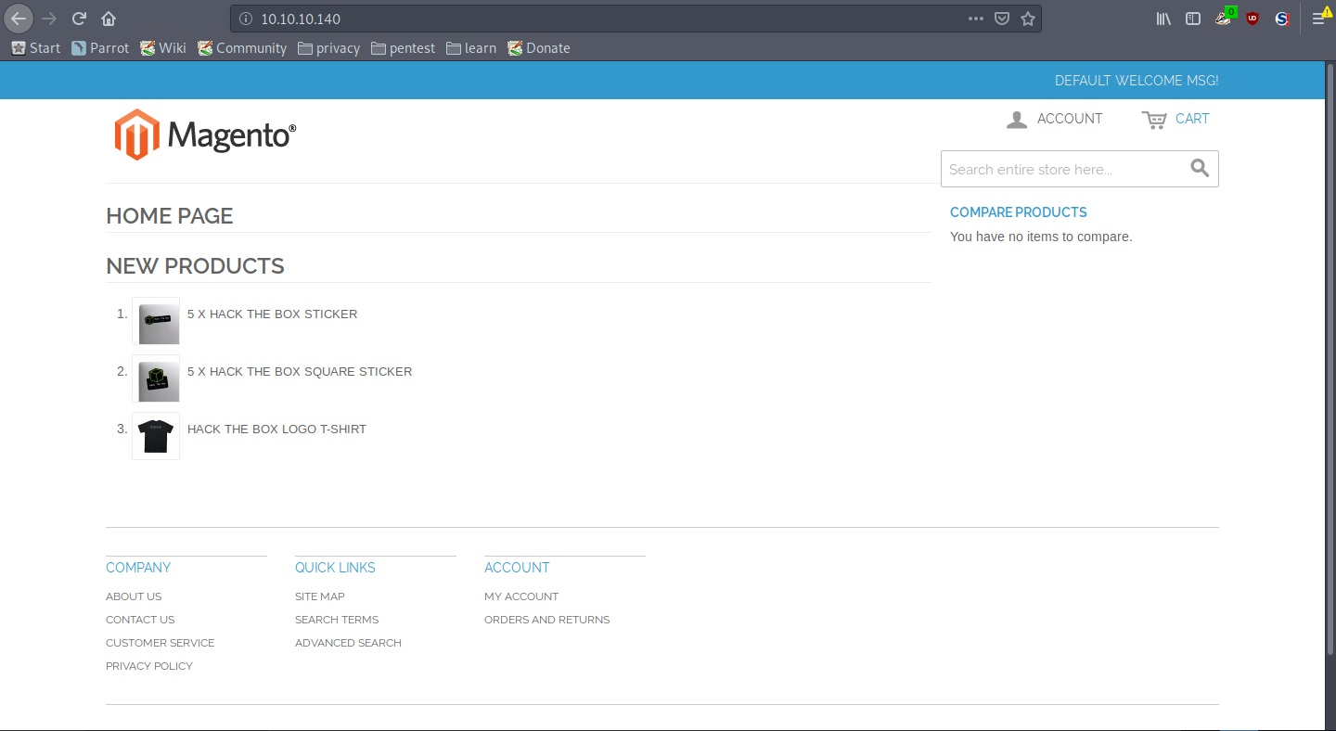Go to About Us page
1336x731 pixels.
[x=134, y=596]
